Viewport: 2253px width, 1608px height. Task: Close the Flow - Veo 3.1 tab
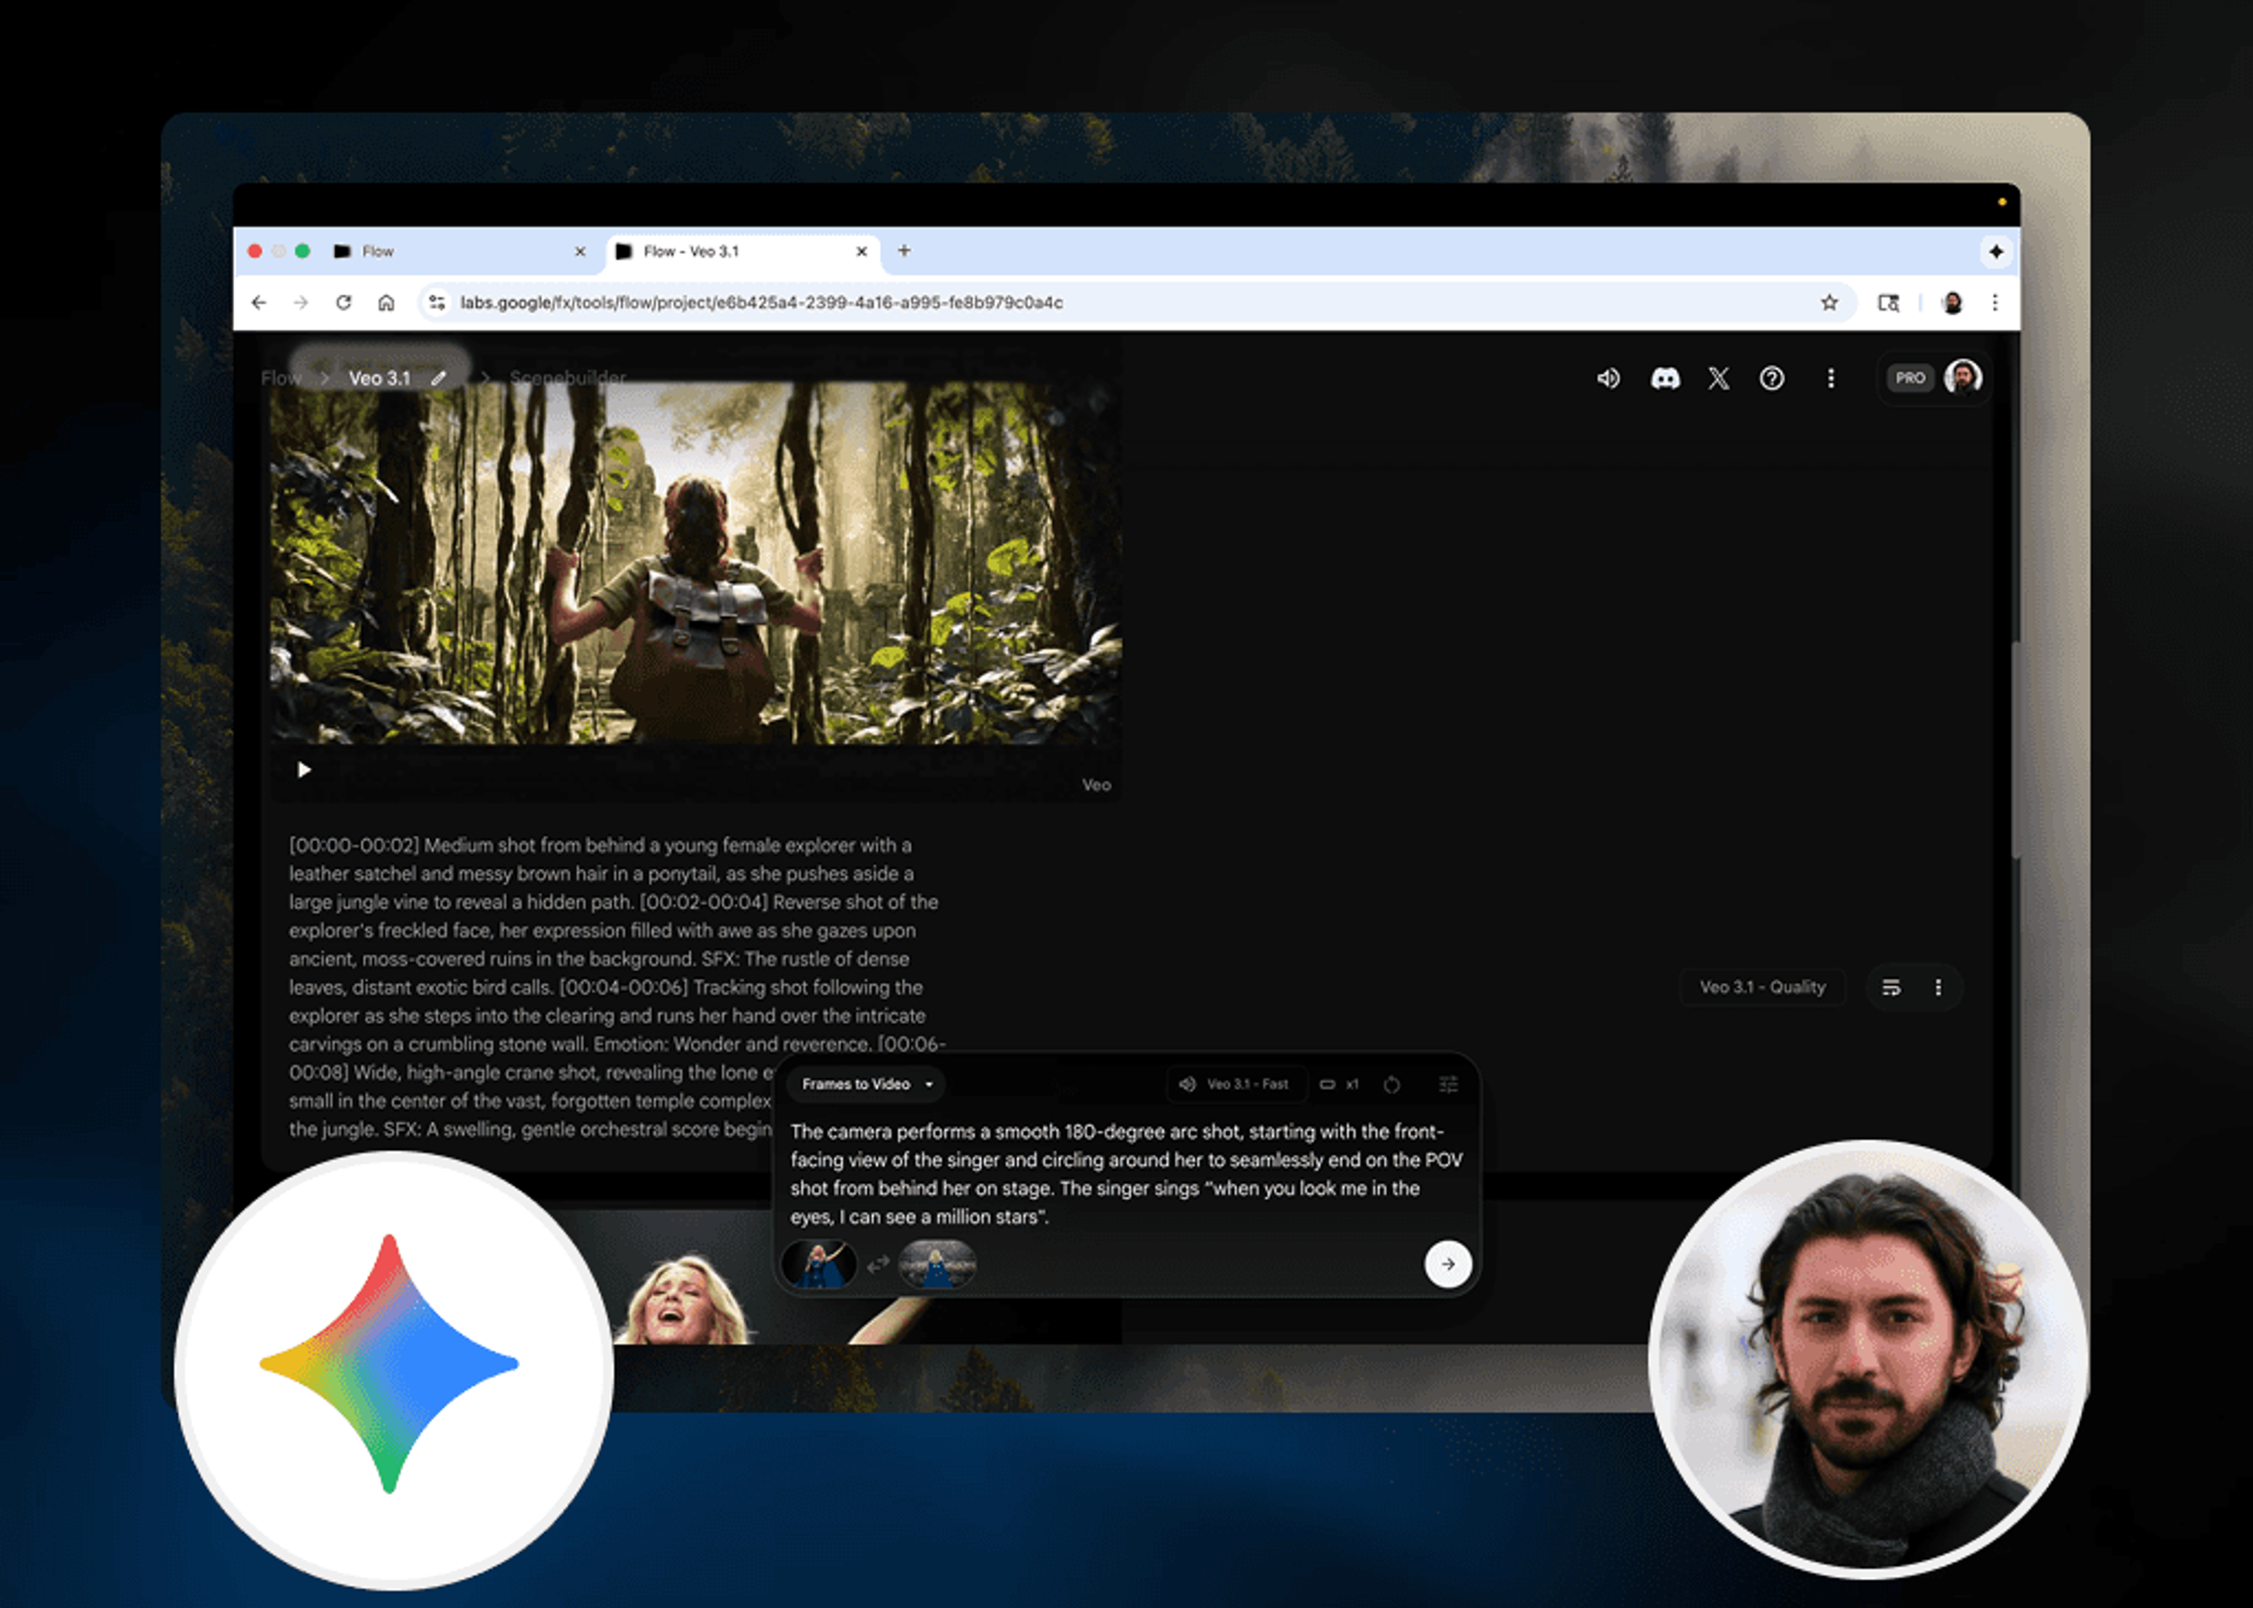(x=861, y=252)
